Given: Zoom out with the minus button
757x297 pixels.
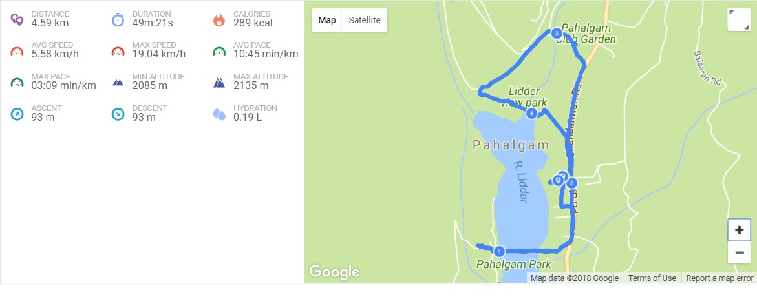Looking at the screenshot, I should coord(739,252).
